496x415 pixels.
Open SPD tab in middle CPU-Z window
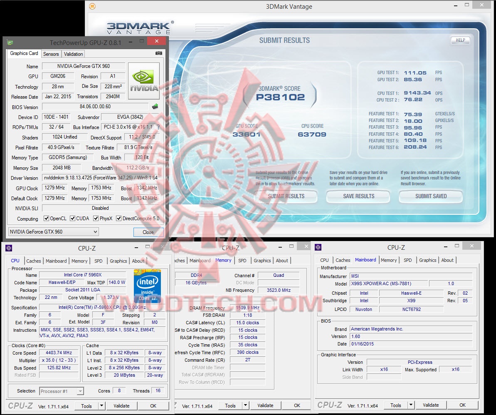(x=242, y=261)
